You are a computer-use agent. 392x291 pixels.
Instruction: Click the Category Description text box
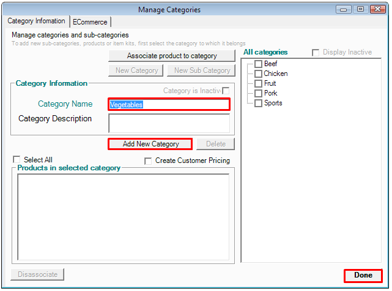(x=169, y=123)
